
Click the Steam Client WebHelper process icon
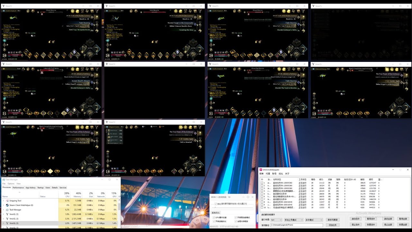tap(7, 205)
